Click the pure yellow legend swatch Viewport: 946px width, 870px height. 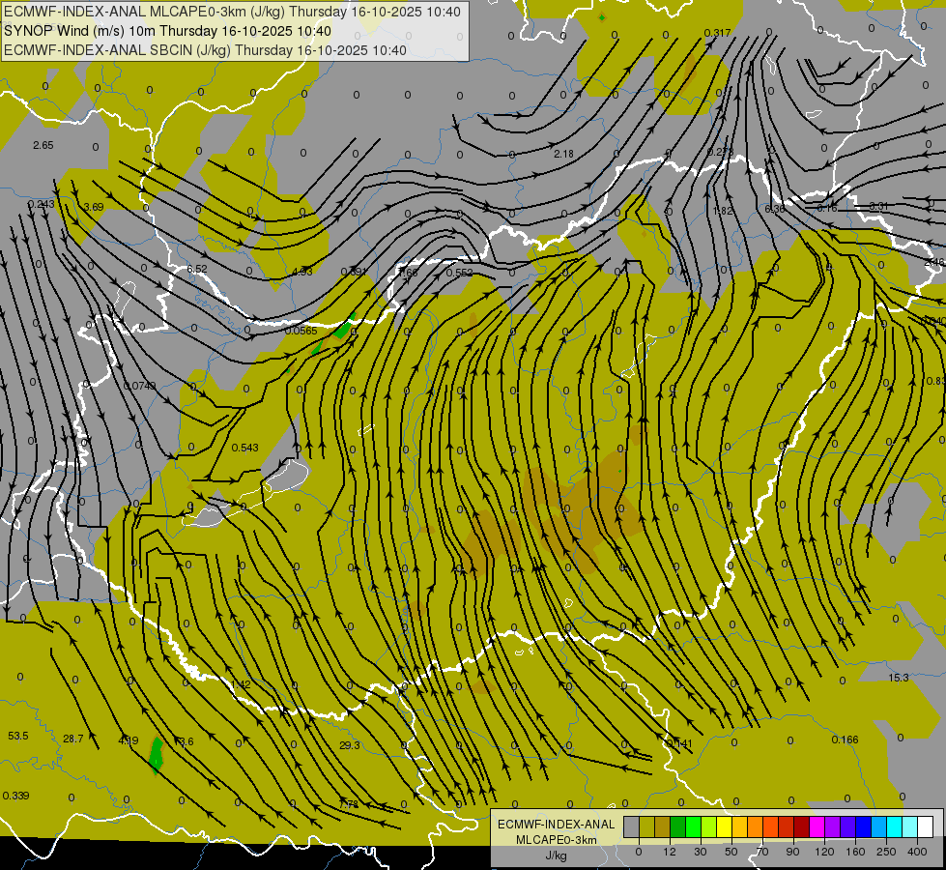pos(725,826)
